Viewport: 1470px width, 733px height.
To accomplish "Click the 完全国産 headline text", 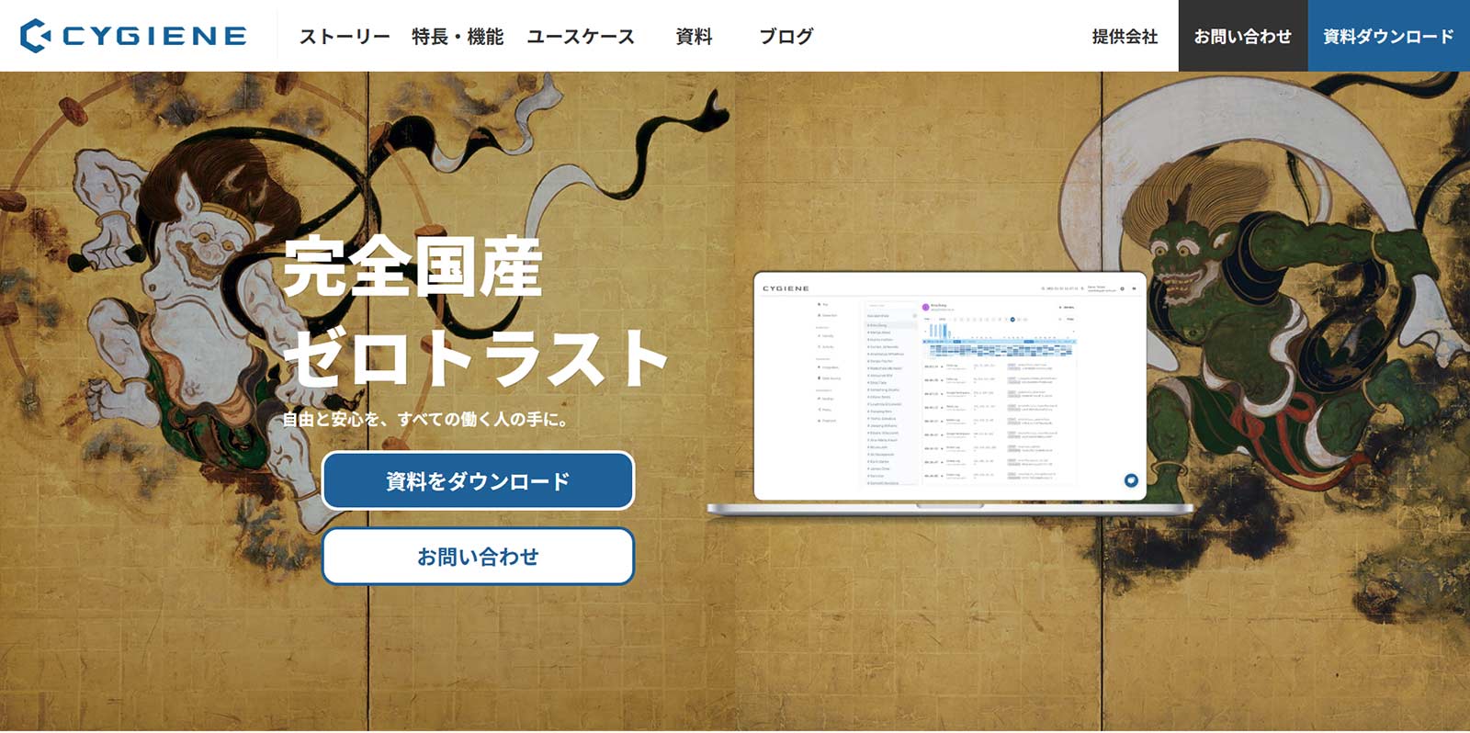I will (x=413, y=267).
